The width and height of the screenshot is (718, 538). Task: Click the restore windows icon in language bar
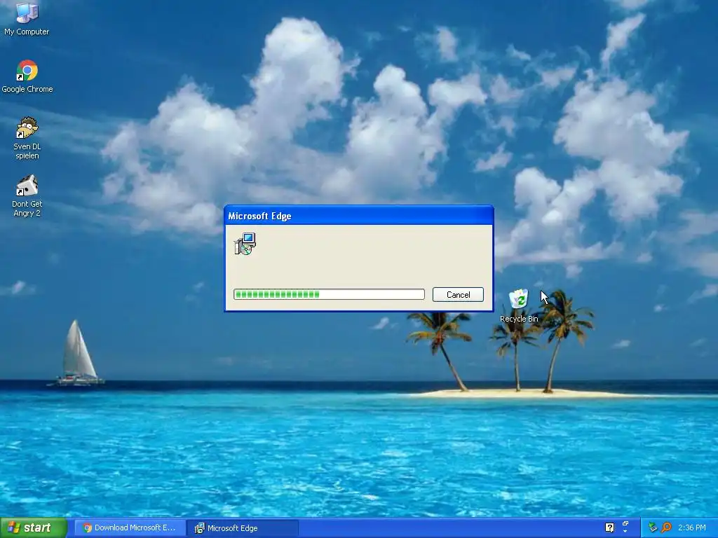pyautogui.click(x=625, y=524)
